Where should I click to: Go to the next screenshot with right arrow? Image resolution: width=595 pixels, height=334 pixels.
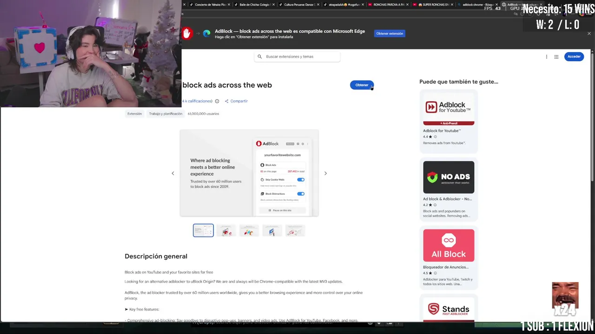325,173
